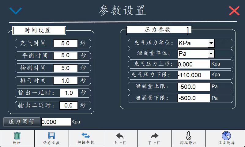Go to previous page with 上一页 arrow
The height and width of the screenshot is (147, 245).
(120, 136)
